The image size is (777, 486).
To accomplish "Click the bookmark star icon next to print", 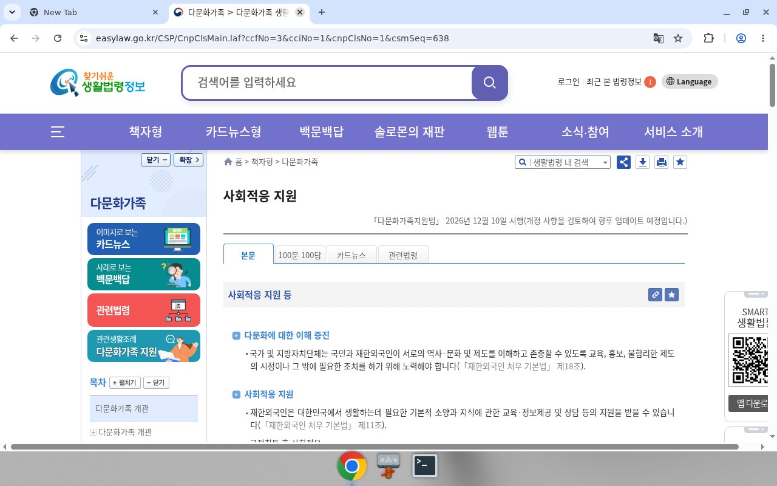I will coord(680,162).
